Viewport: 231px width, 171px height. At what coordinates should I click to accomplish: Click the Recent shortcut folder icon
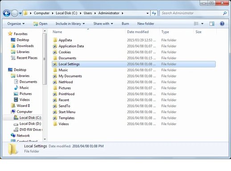[x=55, y=100]
